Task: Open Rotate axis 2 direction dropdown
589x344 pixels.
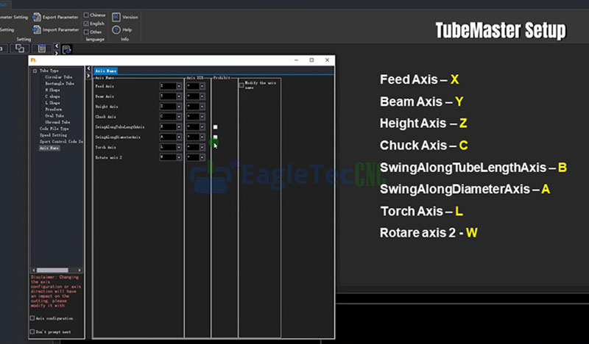Action: pos(202,157)
